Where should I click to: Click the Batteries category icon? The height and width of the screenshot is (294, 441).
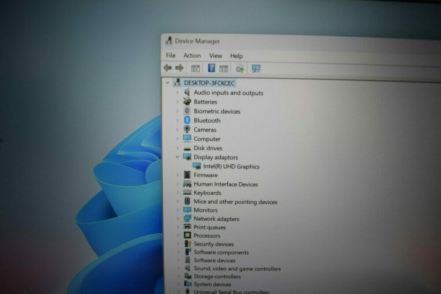click(x=187, y=101)
